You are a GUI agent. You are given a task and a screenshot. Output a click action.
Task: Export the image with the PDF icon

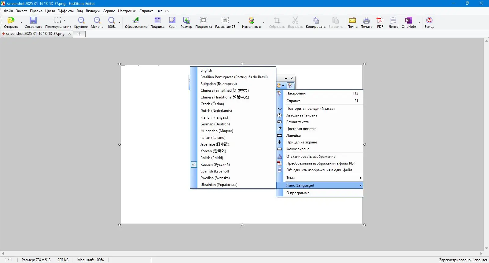tap(380, 20)
